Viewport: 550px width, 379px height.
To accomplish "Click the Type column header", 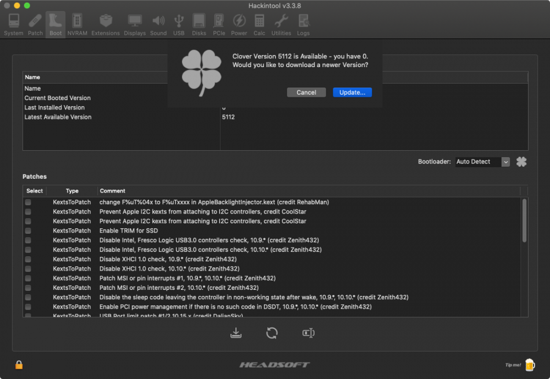I will (72, 191).
